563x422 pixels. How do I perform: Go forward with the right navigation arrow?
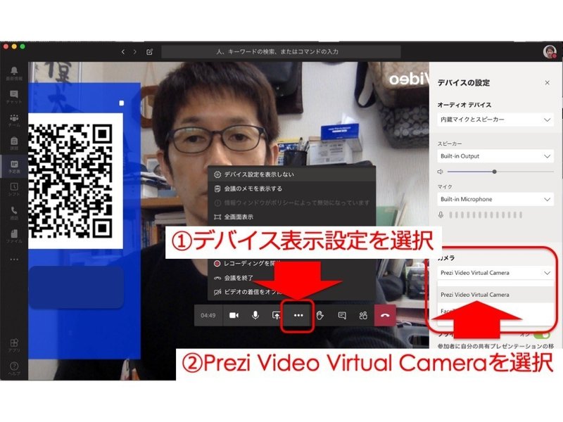(x=135, y=51)
